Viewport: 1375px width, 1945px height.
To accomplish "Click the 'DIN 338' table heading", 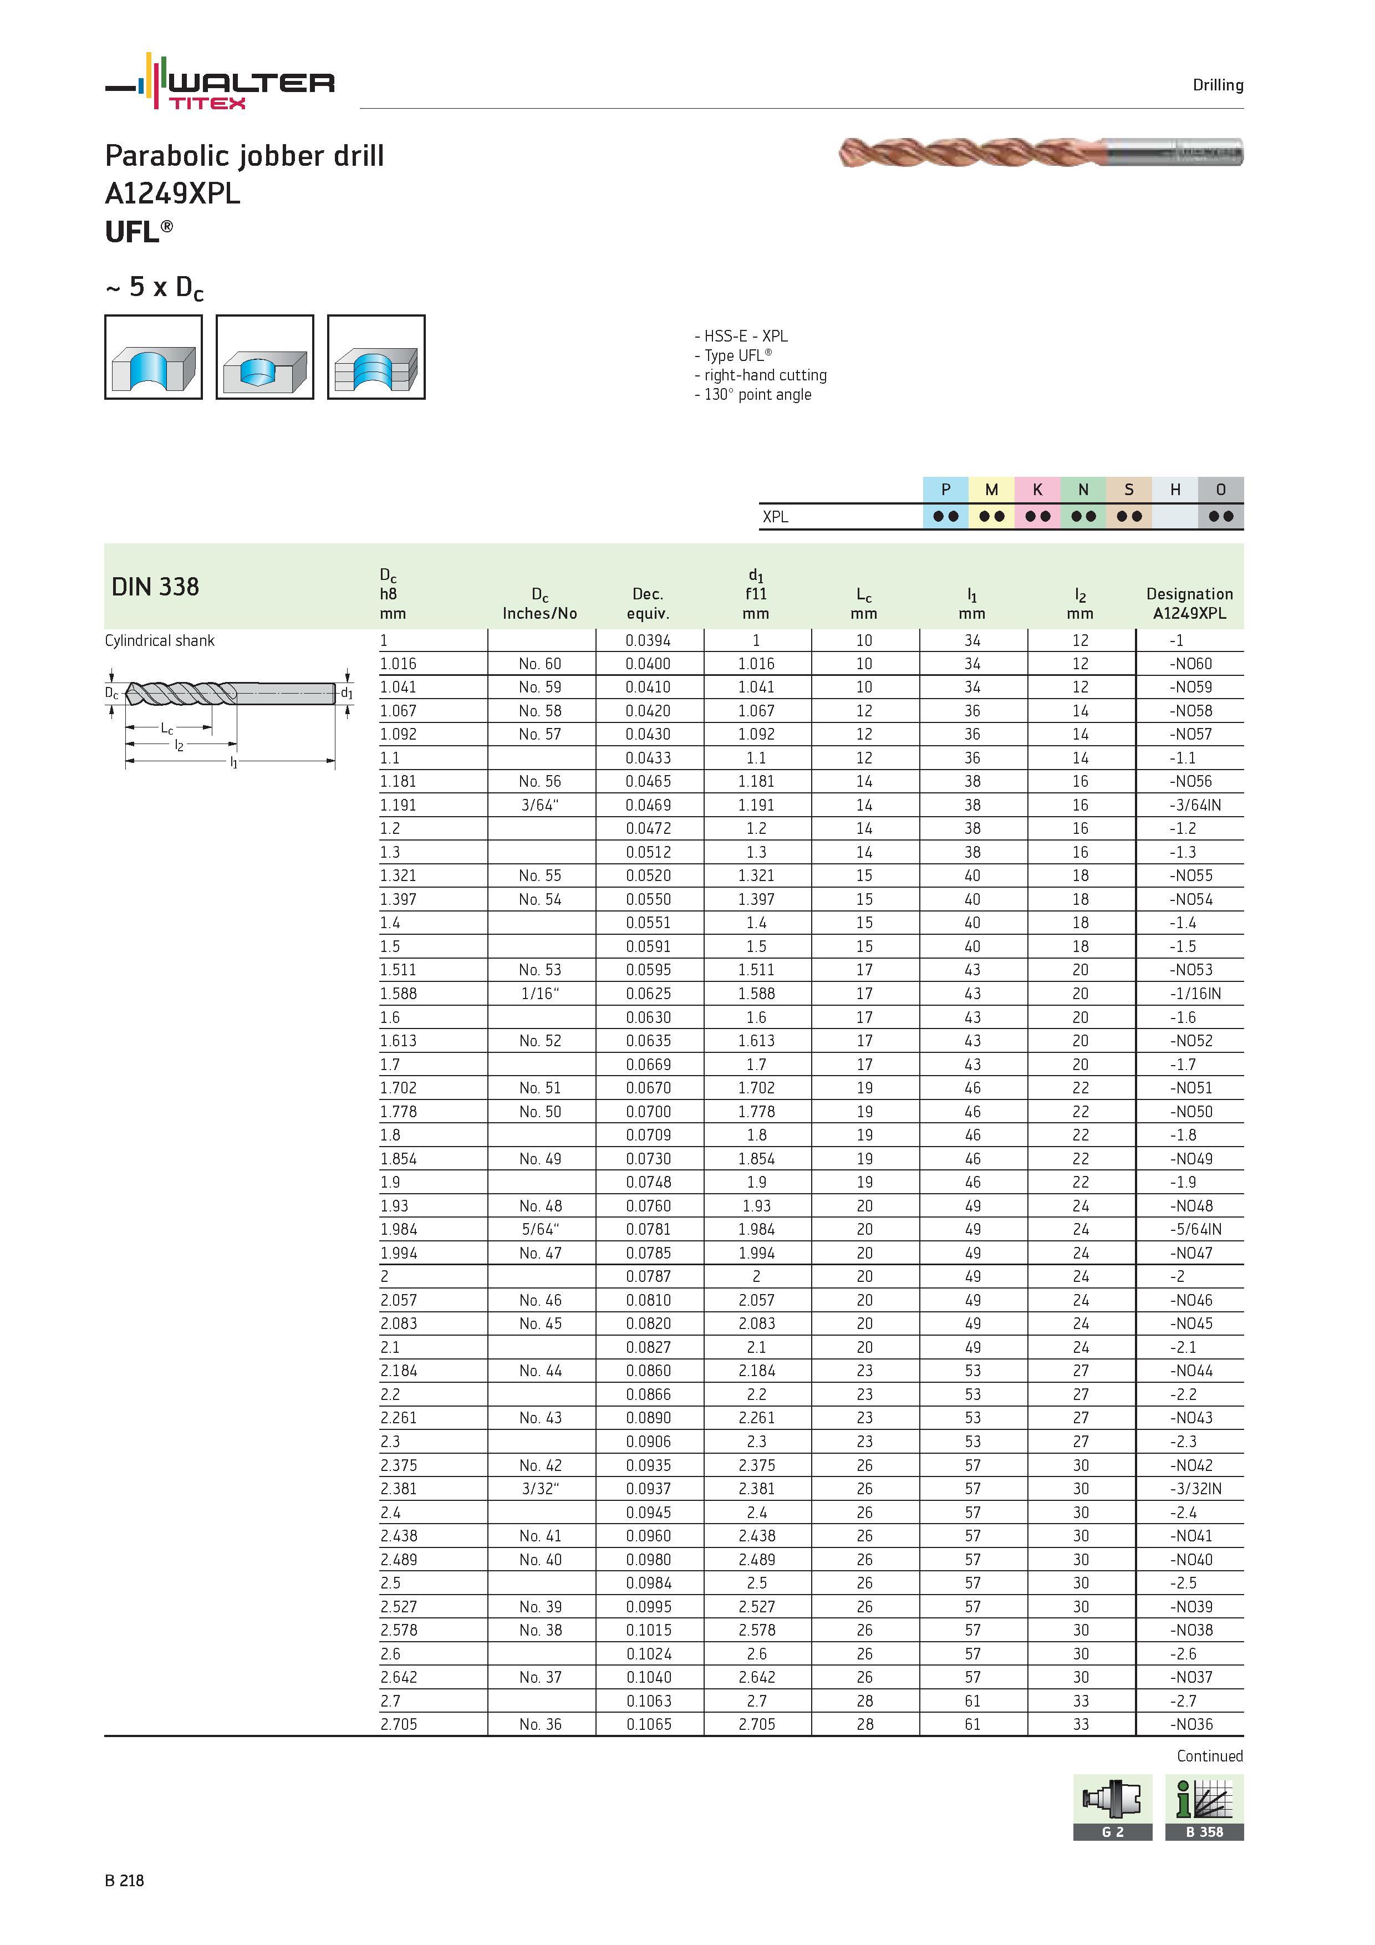I will coord(155,586).
